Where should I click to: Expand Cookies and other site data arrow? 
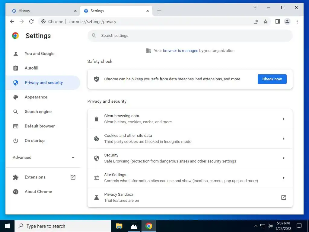tap(284, 139)
